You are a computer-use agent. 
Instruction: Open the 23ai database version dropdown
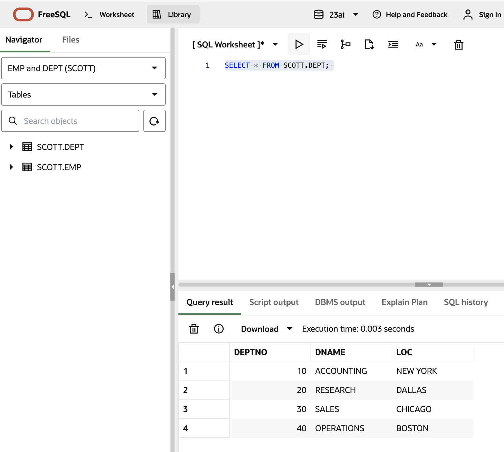336,14
